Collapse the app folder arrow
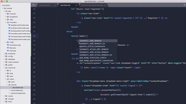The width and height of the screenshot is (186, 104). pyautogui.click(x=4, y=11)
